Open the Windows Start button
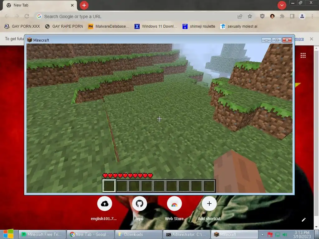Image resolution: width=319 pixels, height=239 pixels. 8,234
